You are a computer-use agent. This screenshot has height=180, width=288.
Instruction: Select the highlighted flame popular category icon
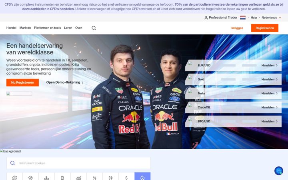[142, 178]
